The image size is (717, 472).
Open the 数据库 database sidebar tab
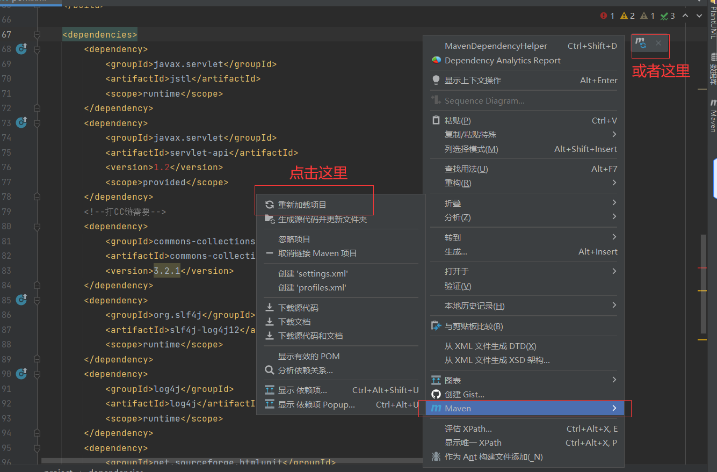[x=713, y=69]
